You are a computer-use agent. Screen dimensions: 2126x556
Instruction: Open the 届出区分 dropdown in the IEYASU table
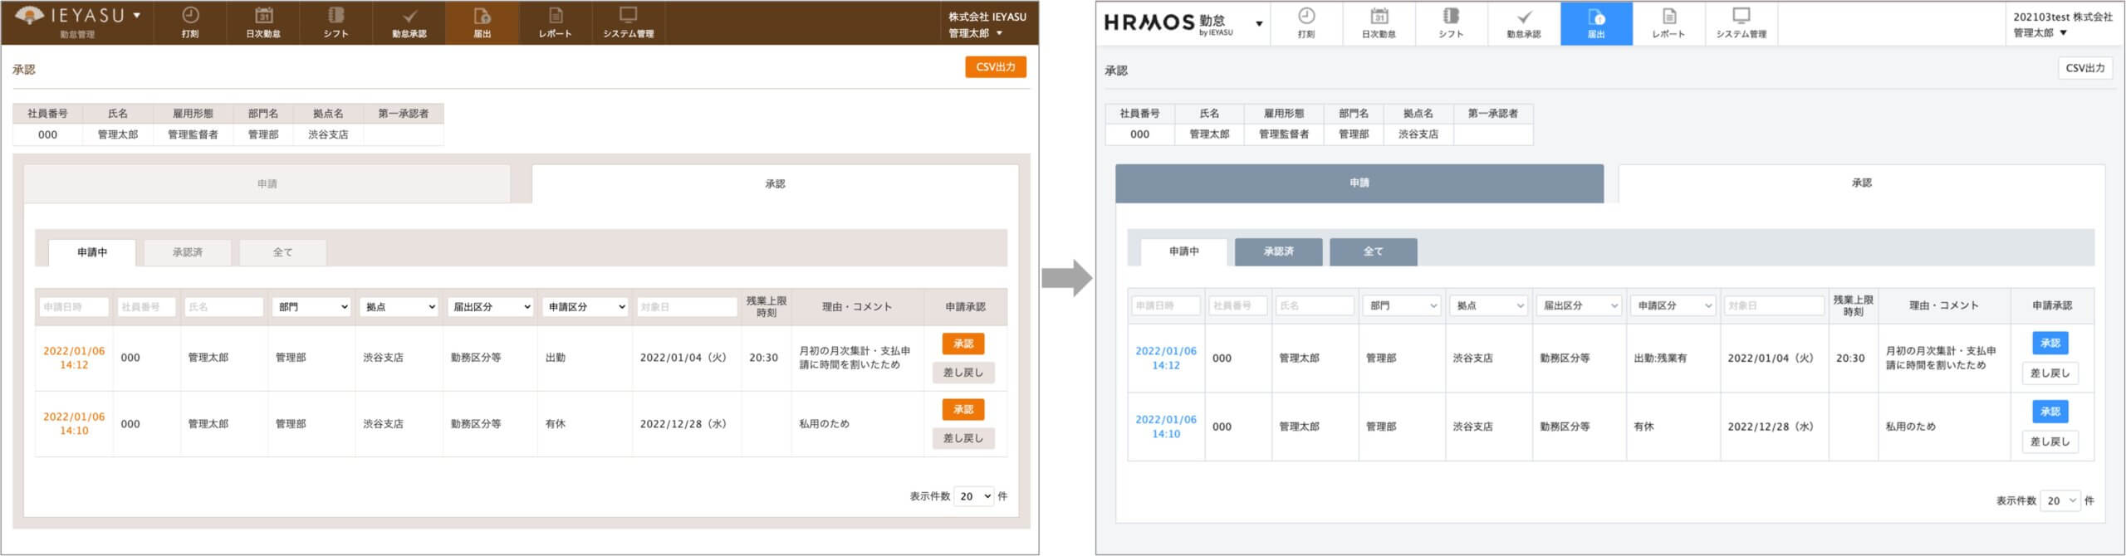point(490,307)
